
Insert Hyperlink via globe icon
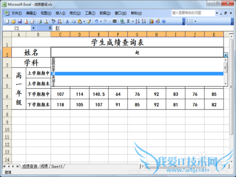[x=122, y=21]
